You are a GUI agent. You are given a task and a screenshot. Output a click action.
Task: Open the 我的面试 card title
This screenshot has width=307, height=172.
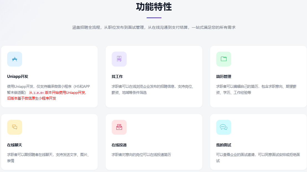pyautogui.click(x=223, y=145)
